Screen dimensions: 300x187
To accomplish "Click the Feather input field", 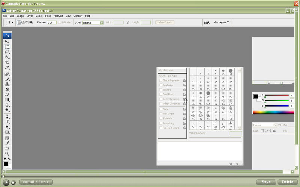I will (51, 22).
